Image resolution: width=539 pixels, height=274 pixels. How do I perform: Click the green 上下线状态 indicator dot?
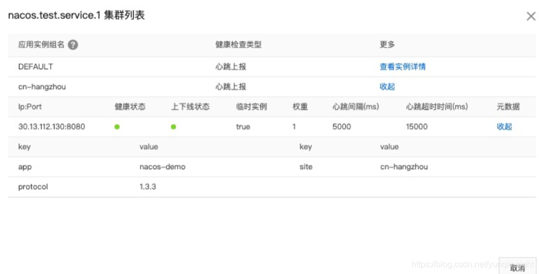tap(173, 127)
